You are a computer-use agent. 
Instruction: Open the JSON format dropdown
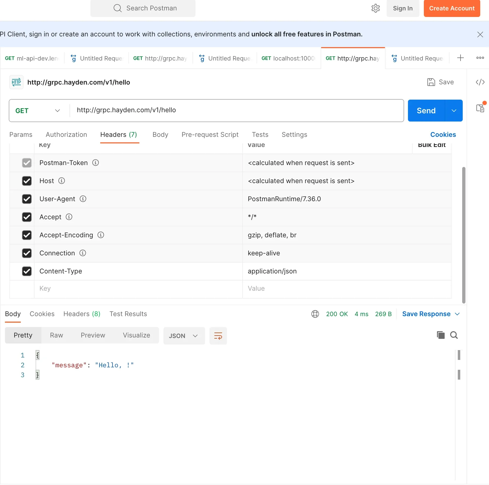pyautogui.click(x=184, y=336)
